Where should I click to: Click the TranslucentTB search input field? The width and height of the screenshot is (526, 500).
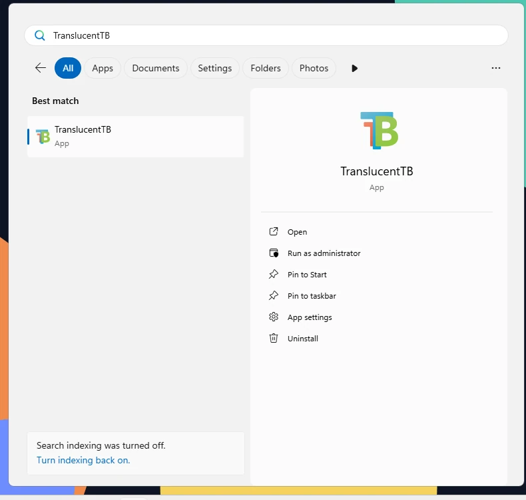266,35
